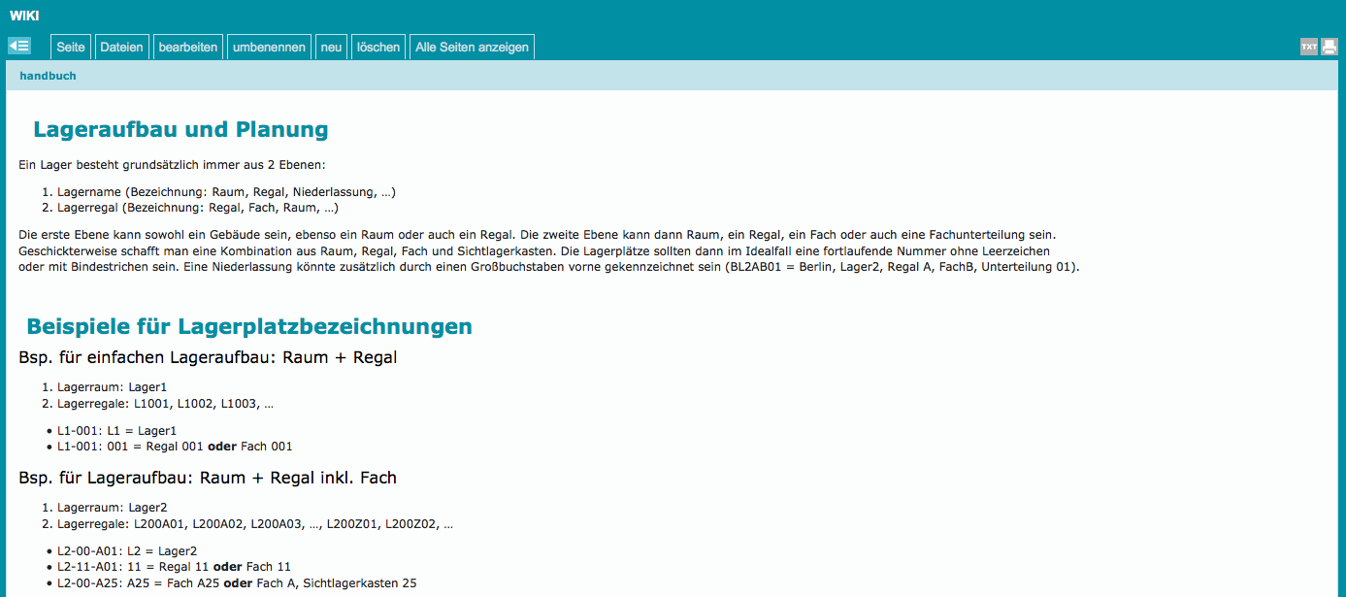Image resolution: width=1346 pixels, height=597 pixels.
Task: Select the bearbeiten tab to edit page
Action: tap(188, 48)
